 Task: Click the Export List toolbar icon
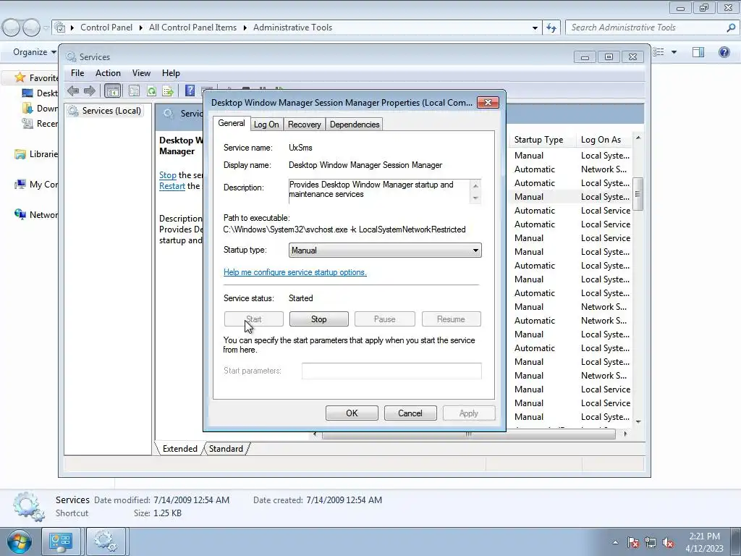coord(168,90)
